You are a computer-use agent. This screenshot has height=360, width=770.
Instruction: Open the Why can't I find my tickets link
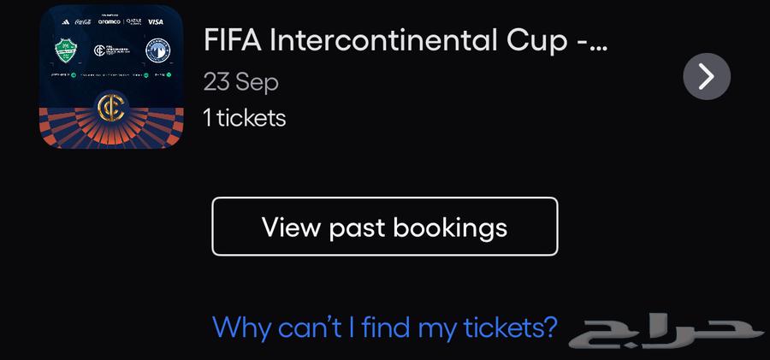pyautogui.click(x=384, y=326)
